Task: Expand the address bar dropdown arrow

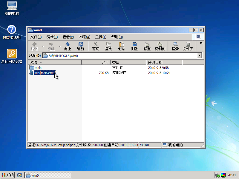Action: point(199,55)
